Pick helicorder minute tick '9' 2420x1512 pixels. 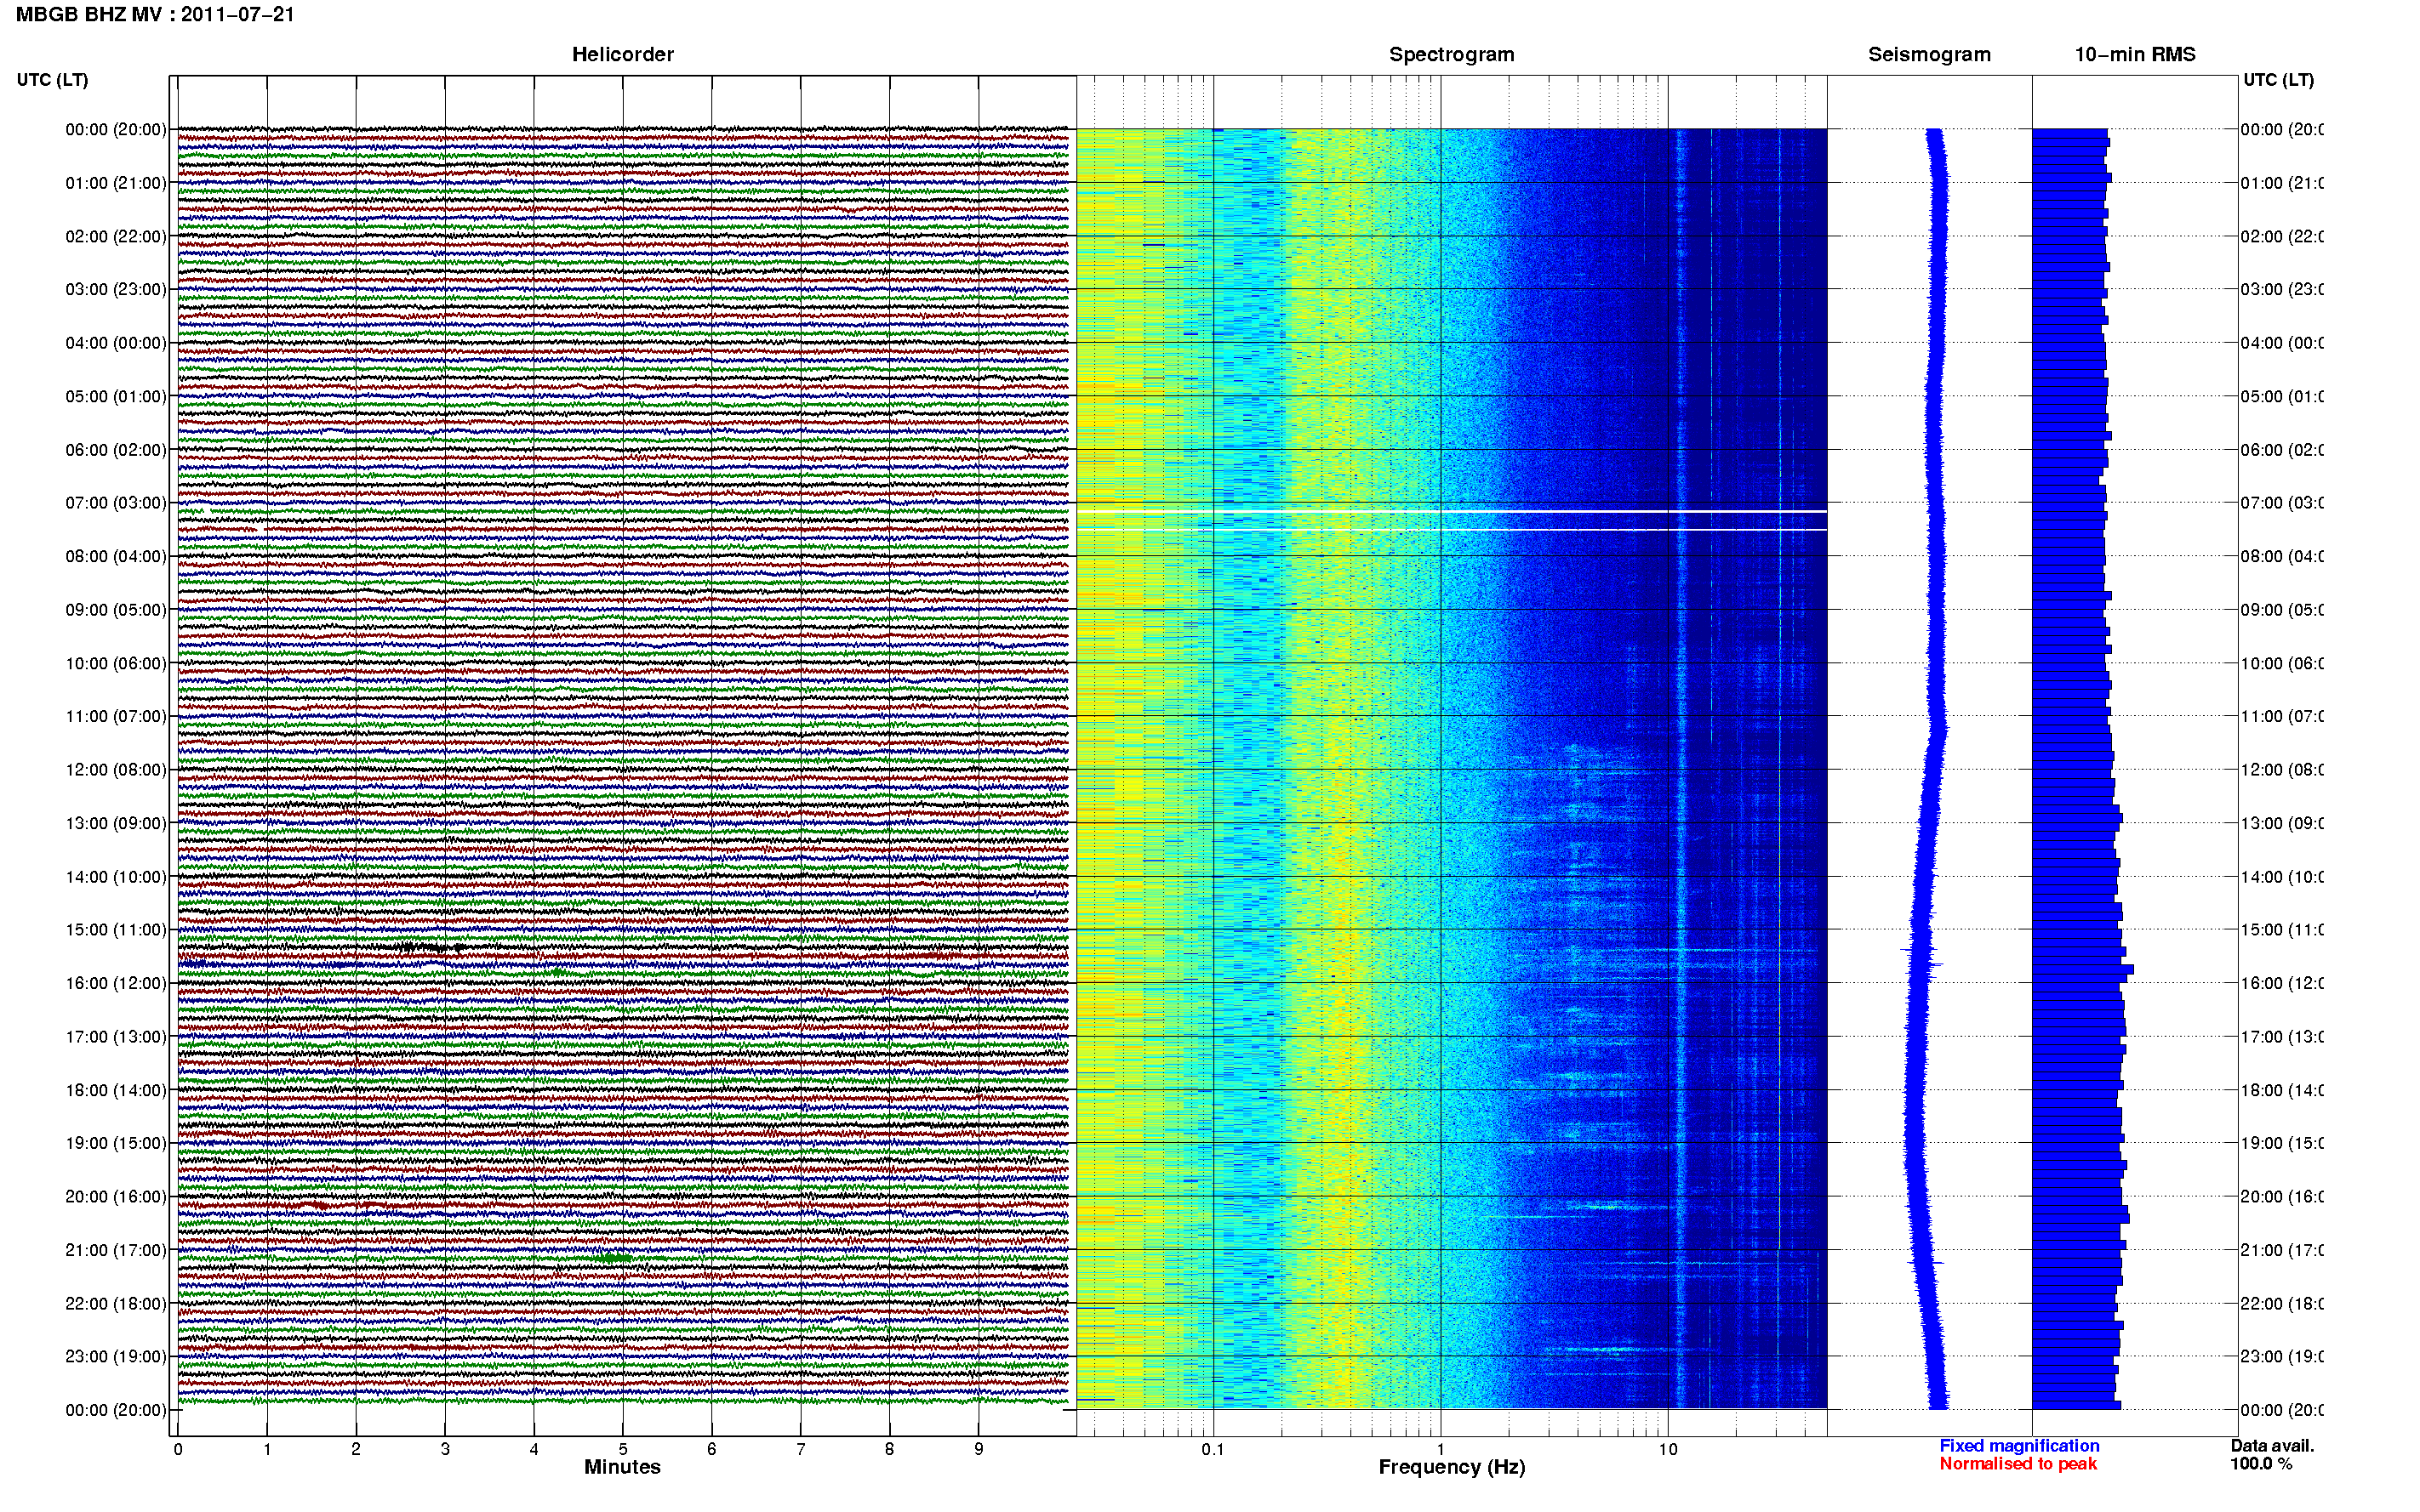click(979, 1449)
